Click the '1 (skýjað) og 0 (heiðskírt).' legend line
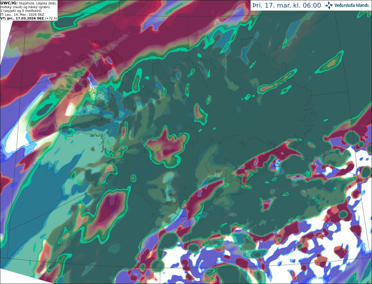Screen dimensions: 372x284 [x=21, y=11]
